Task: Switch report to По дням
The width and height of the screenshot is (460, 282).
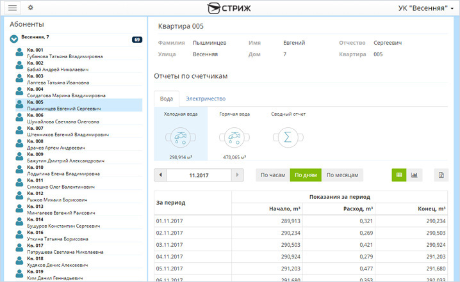Action: point(306,175)
